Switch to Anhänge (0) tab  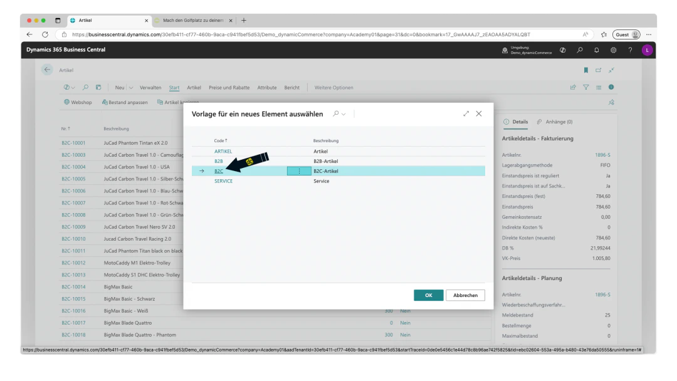click(x=555, y=122)
